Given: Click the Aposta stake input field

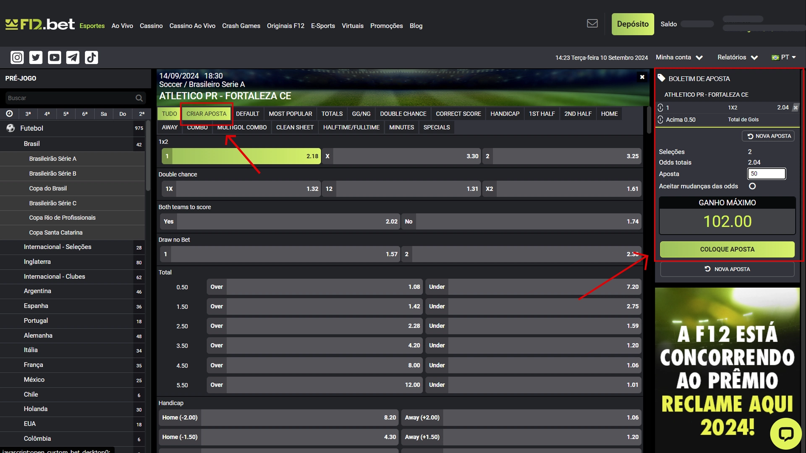Looking at the screenshot, I should [x=766, y=174].
